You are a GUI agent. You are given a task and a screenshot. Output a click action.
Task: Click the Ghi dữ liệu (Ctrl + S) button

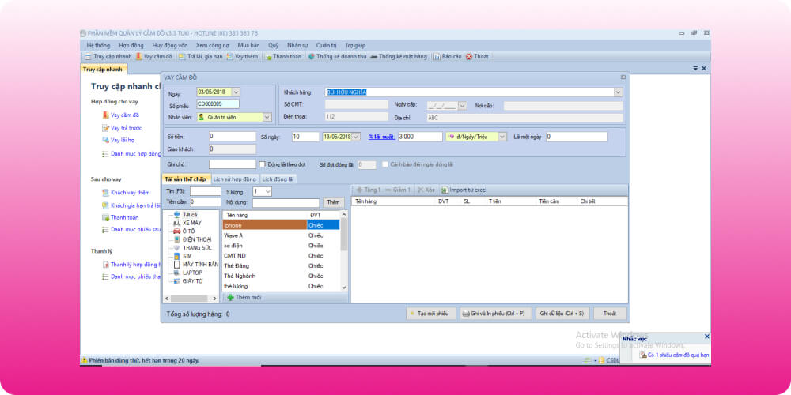pyautogui.click(x=562, y=314)
